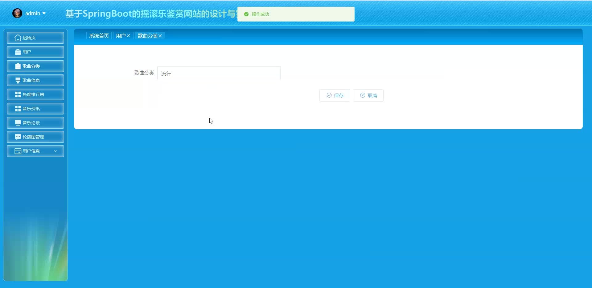
Task: Click the 歌曲分类 form label
Action: 144,73
